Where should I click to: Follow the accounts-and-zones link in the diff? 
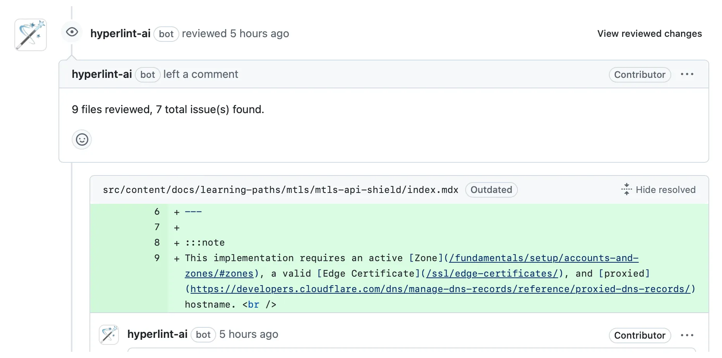[543, 258]
